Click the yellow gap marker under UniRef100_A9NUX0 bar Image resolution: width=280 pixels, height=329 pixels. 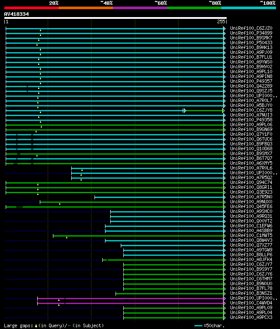point(60,204)
